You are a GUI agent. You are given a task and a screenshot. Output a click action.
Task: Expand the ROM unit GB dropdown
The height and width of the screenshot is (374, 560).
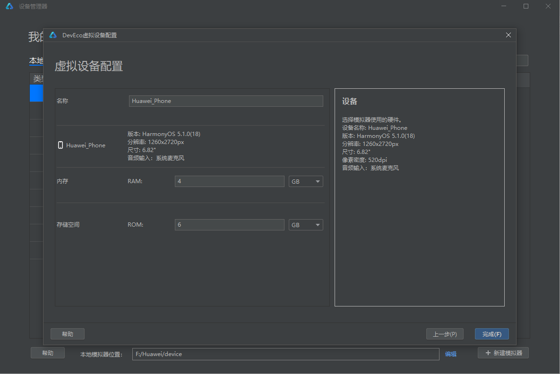(x=306, y=225)
